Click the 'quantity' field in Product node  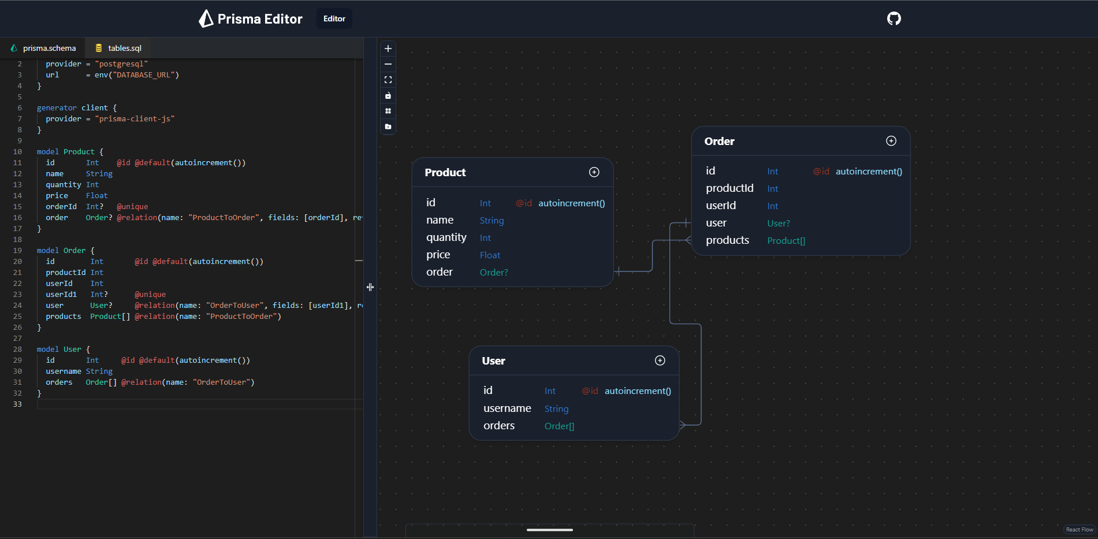point(446,237)
